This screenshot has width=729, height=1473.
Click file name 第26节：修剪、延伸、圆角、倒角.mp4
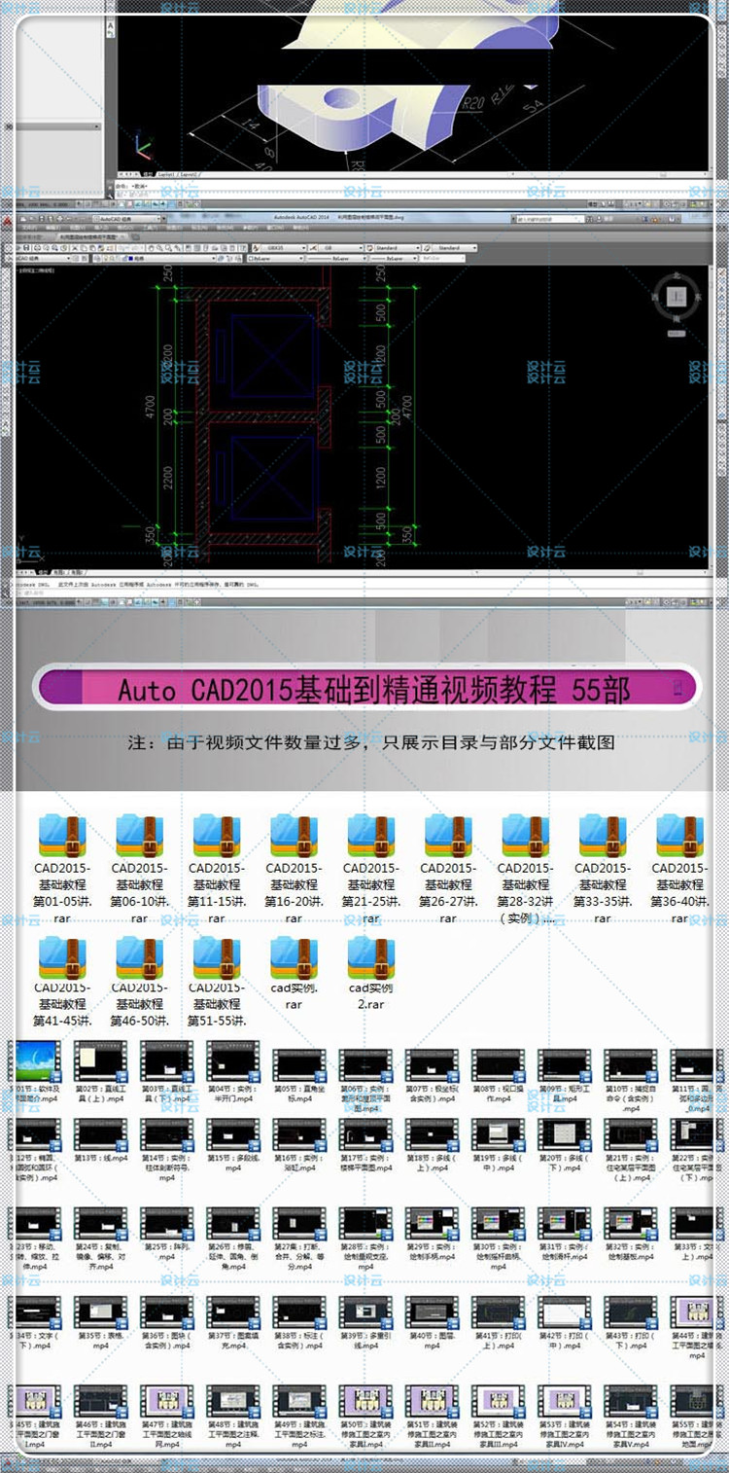(x=232, y=1257)
